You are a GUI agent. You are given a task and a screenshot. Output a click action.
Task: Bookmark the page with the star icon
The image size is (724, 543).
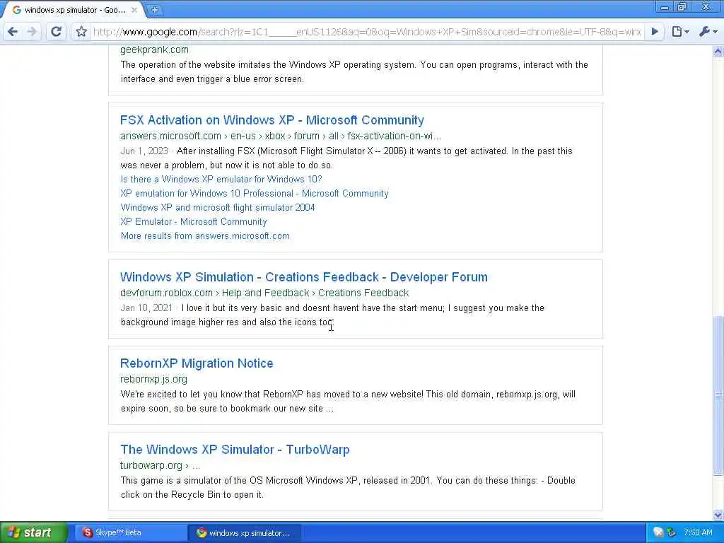82,31
